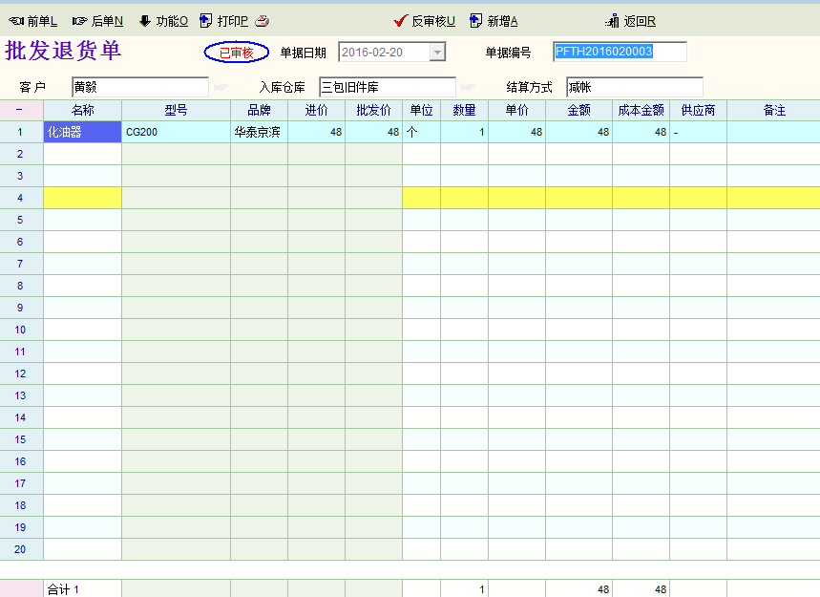Click the 批发价 column header
The height and width of the screenshot is (597, 820).
coord(373,110)
